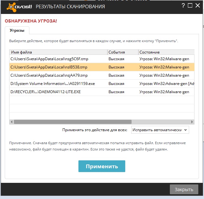
Task: Click Malware-gen status in nsjAA79.tmp row
Action: [x=164, y=75]
